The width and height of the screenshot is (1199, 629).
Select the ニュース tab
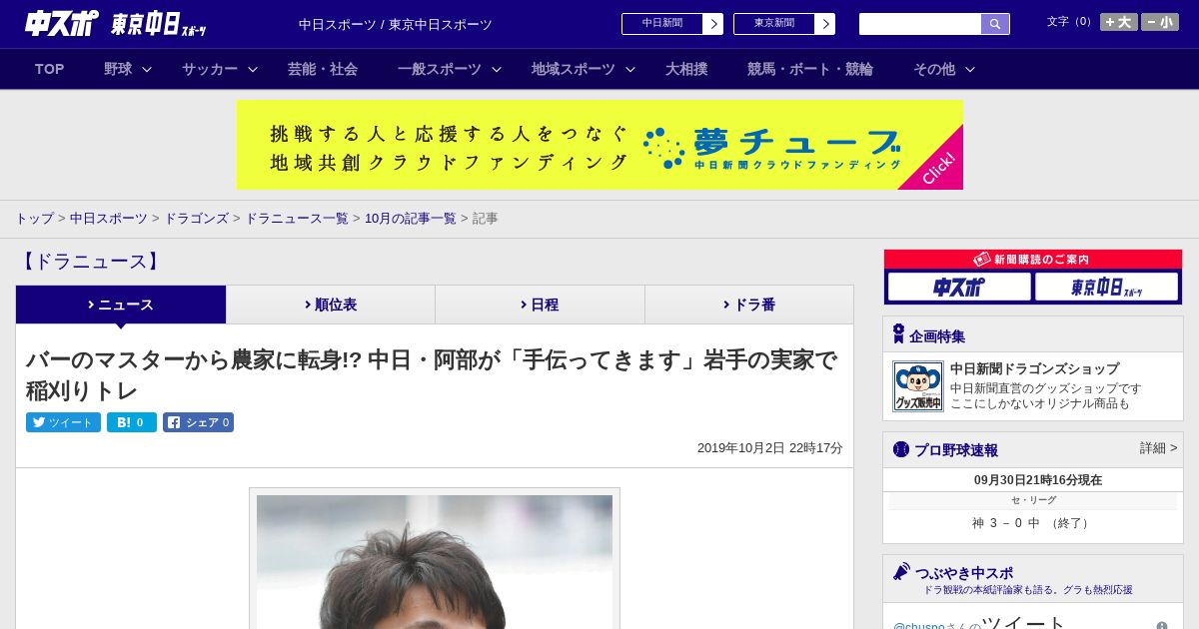[x=121, y=305]
